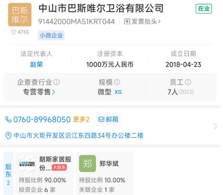Select founding date 2018-04-23
223x195 pixels.
[x=183, y=64]
